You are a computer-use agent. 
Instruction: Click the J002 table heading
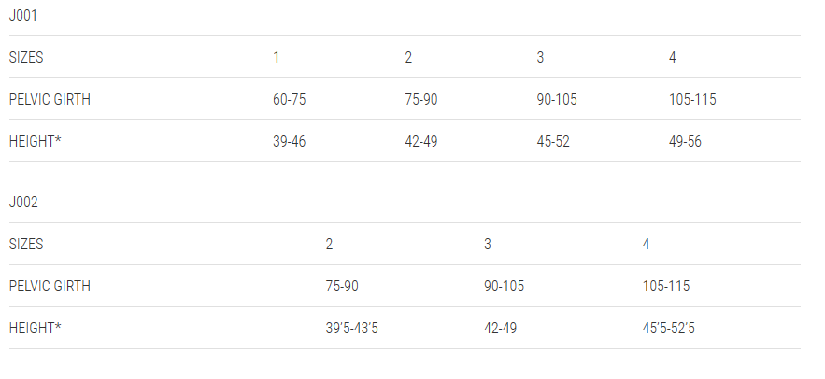coord(23,202)
